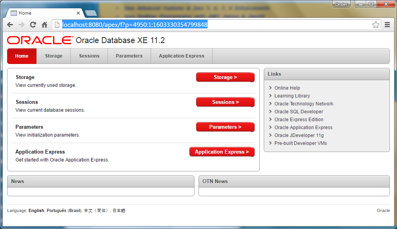Click the Storage section heading
397x229 pixels.
point(25,77)
